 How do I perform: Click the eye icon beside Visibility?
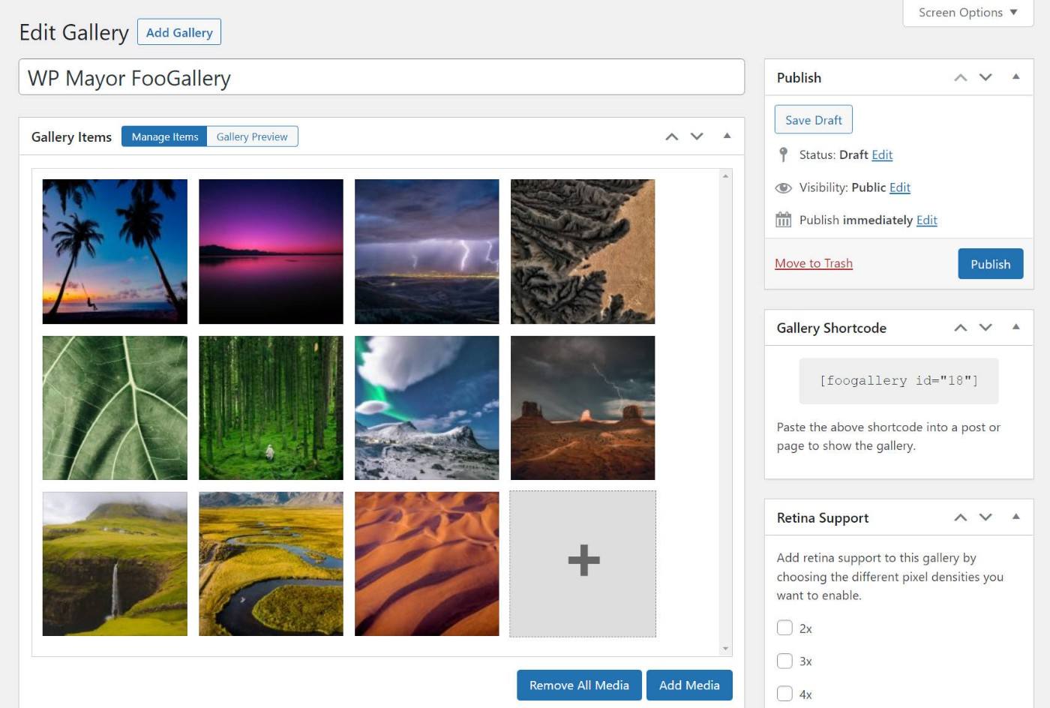coord(783,187)
